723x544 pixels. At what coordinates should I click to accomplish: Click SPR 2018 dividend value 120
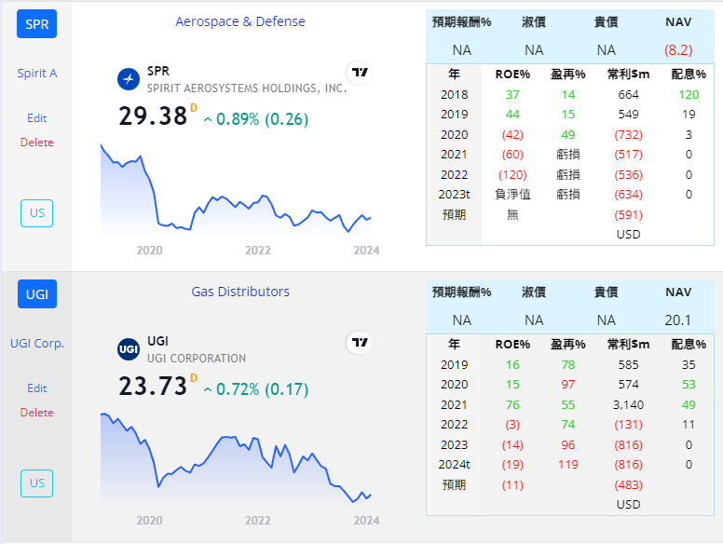[689, 94]
